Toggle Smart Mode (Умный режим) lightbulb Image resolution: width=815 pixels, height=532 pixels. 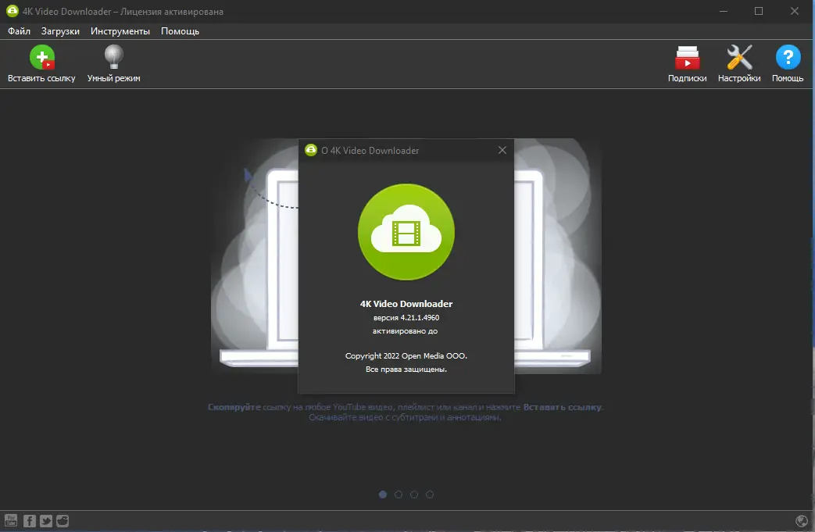(113, 57)
